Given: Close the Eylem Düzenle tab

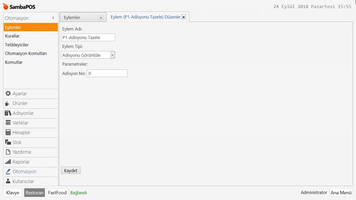Looking at the screenshot, I should 184,17.
